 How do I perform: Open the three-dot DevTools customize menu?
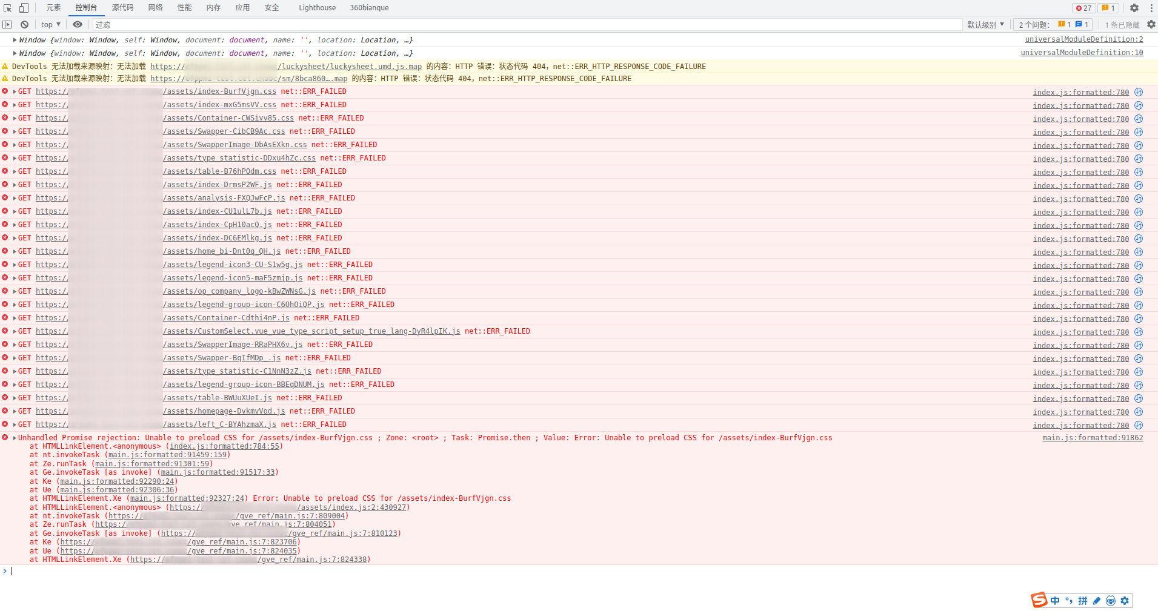click(x=1150, y=8)
